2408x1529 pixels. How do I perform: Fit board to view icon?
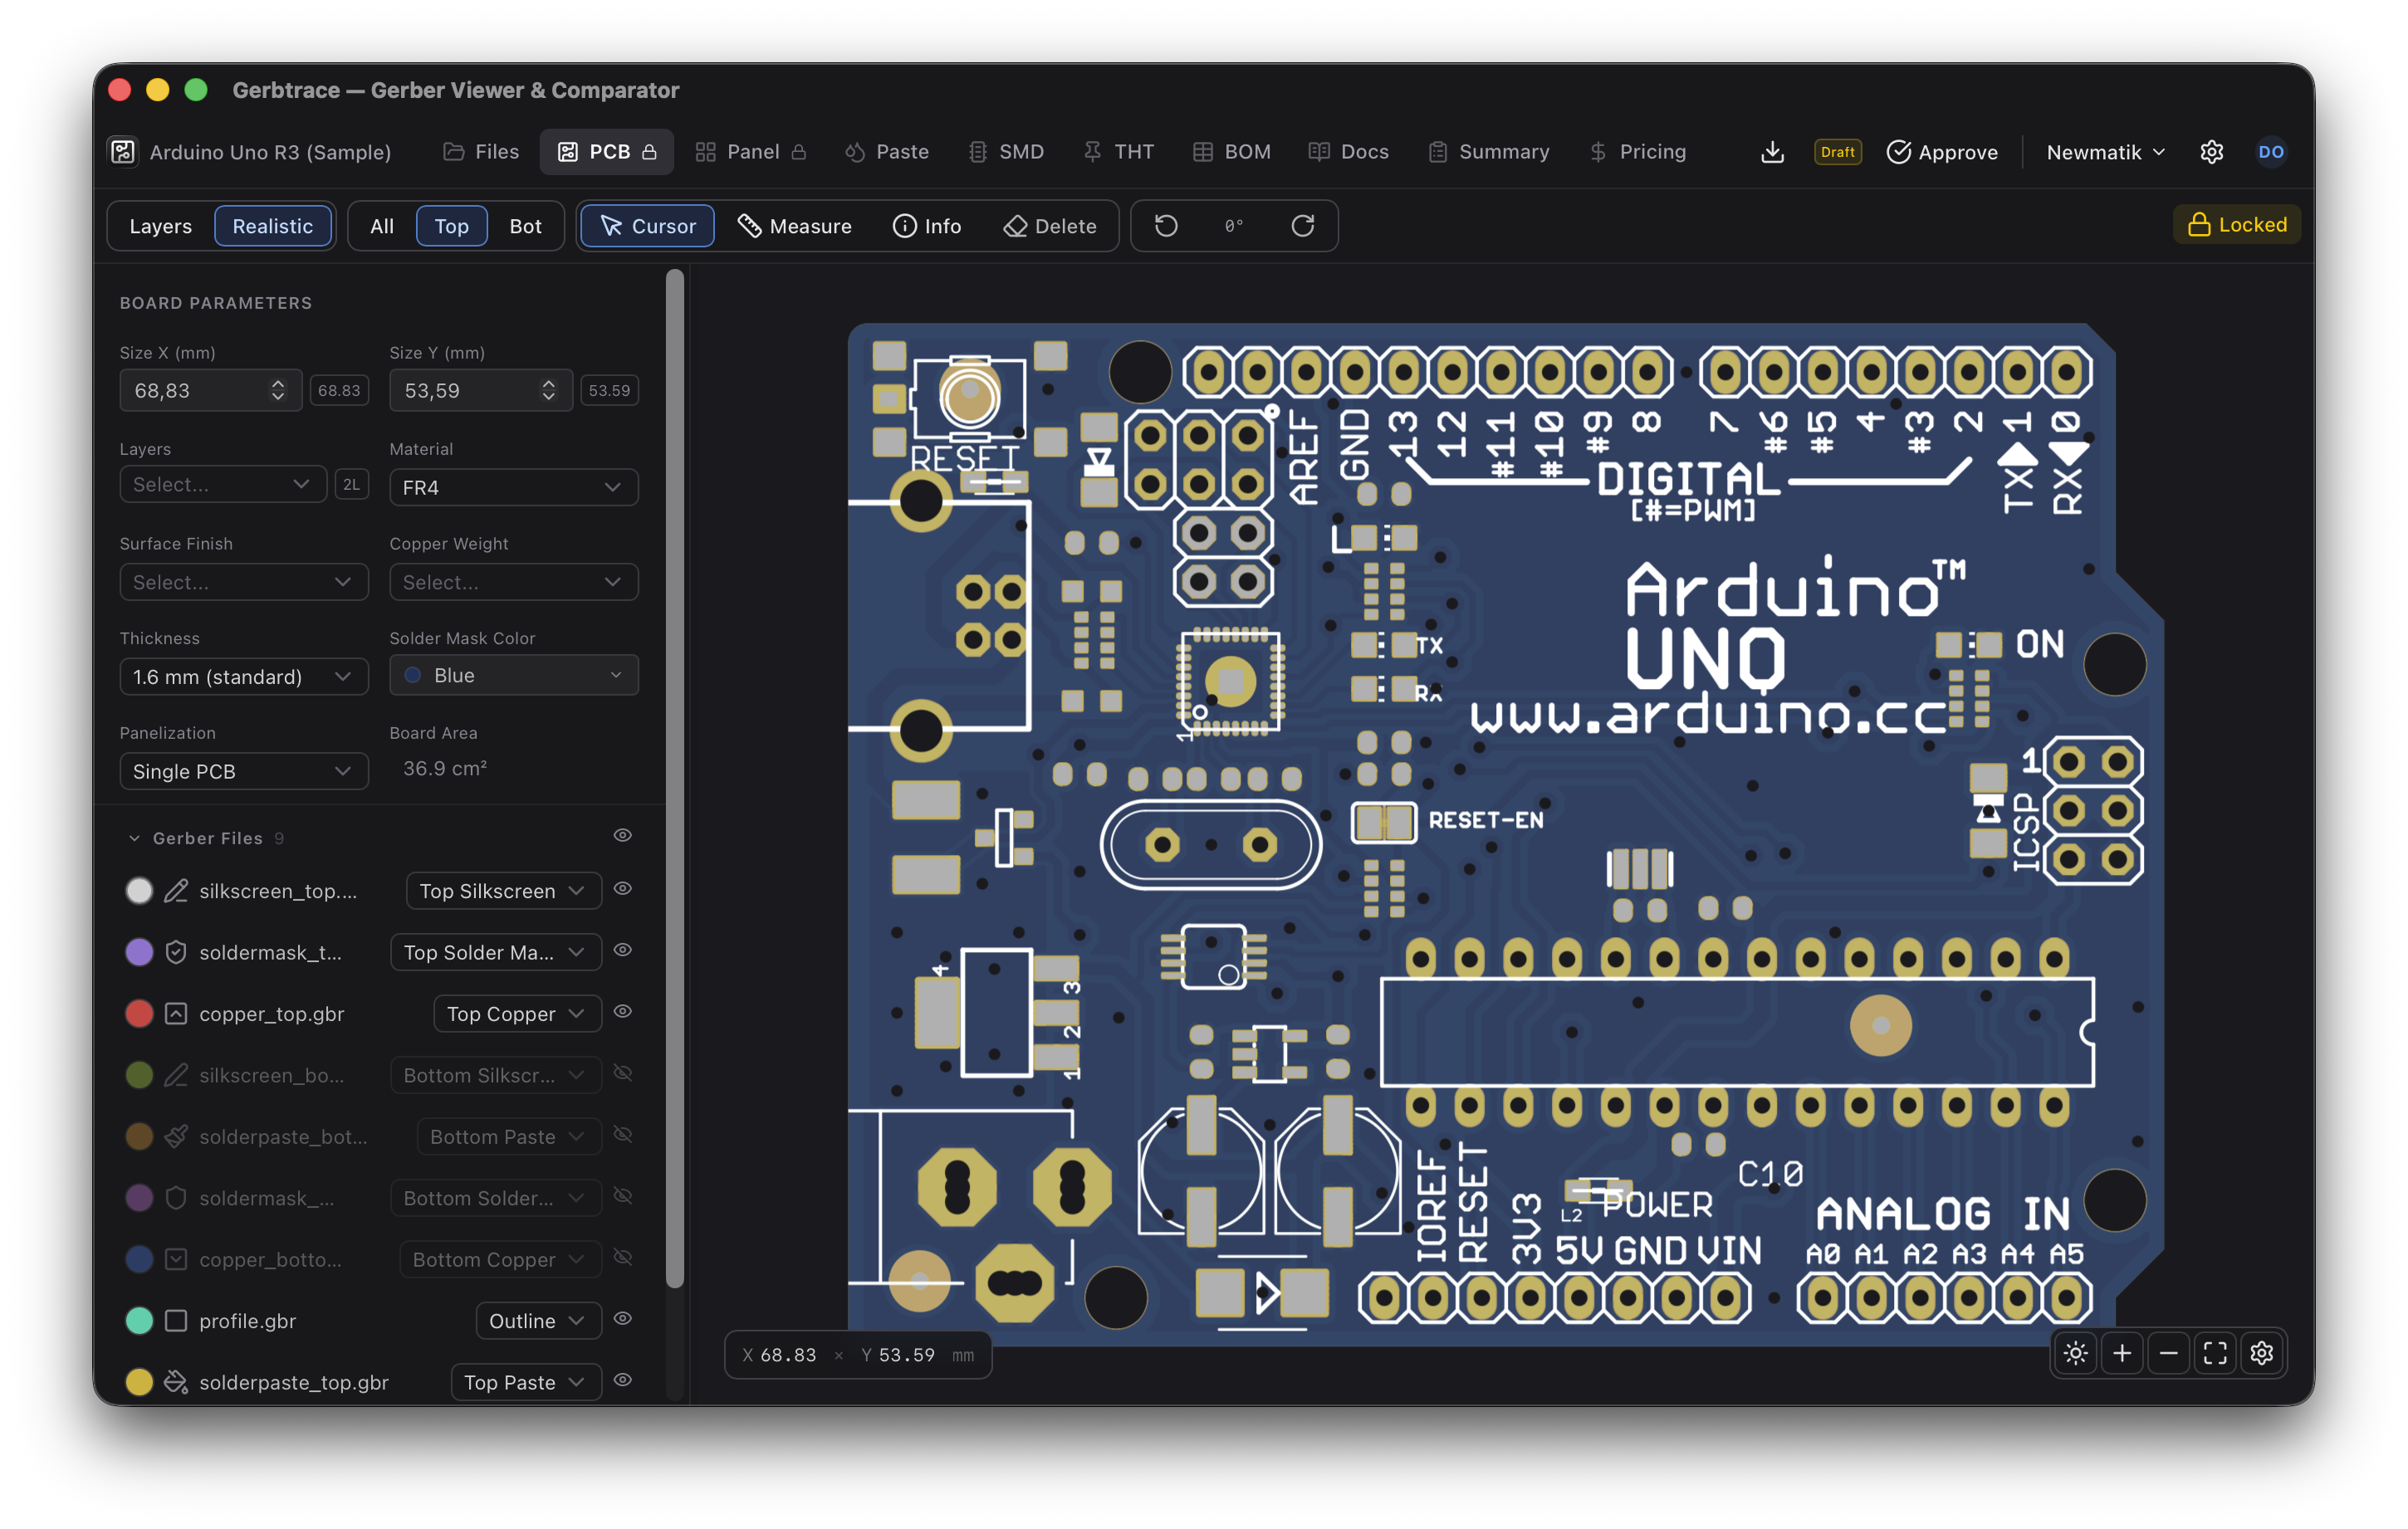[2215, 1353]
